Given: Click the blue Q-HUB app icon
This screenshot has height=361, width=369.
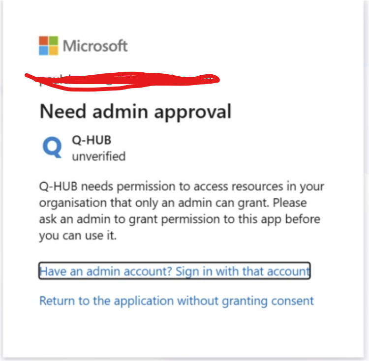Looking at the screenshot, I should (x=52, y=147).
